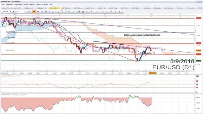Click the grid layout icon in toolbar
The image size is (203, 114).
coord(91,12)
